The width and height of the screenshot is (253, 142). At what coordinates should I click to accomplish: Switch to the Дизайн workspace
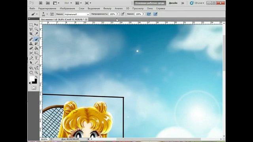coord(173,3)
